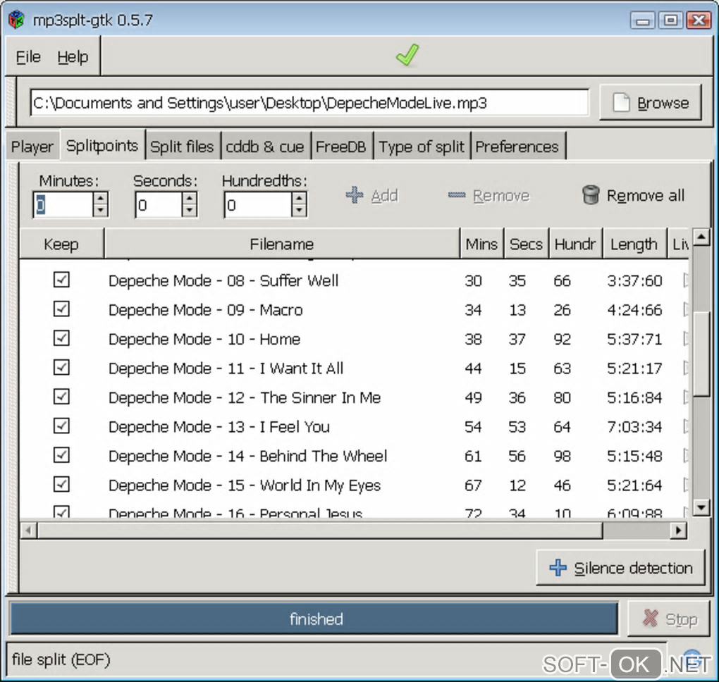This screenshot has width=719, height=682.
Task: Click the Minutes input field
Action: click(63, 204)
